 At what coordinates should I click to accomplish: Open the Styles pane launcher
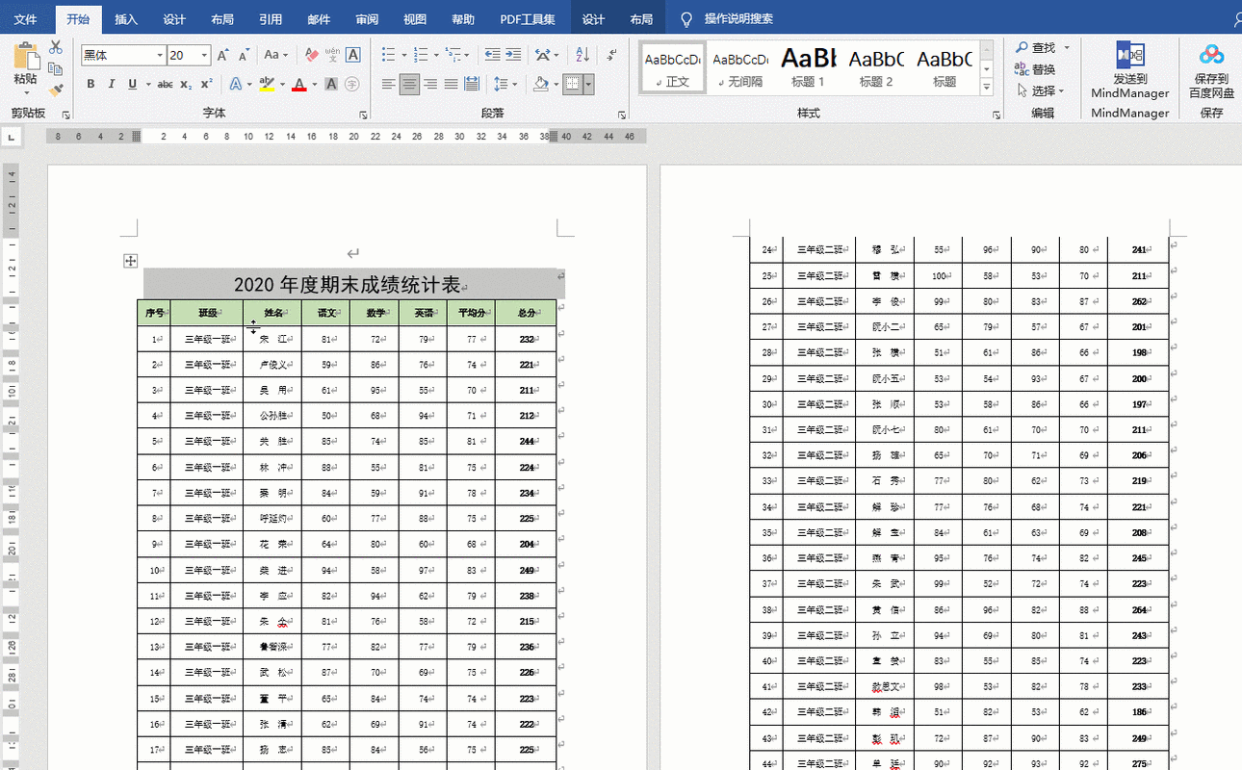click(996, 115)
